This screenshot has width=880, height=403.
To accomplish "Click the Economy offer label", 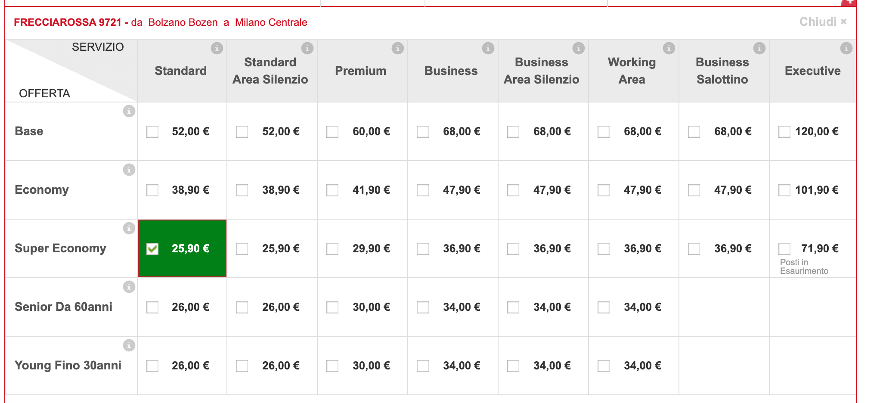I will tap(42, 190).
